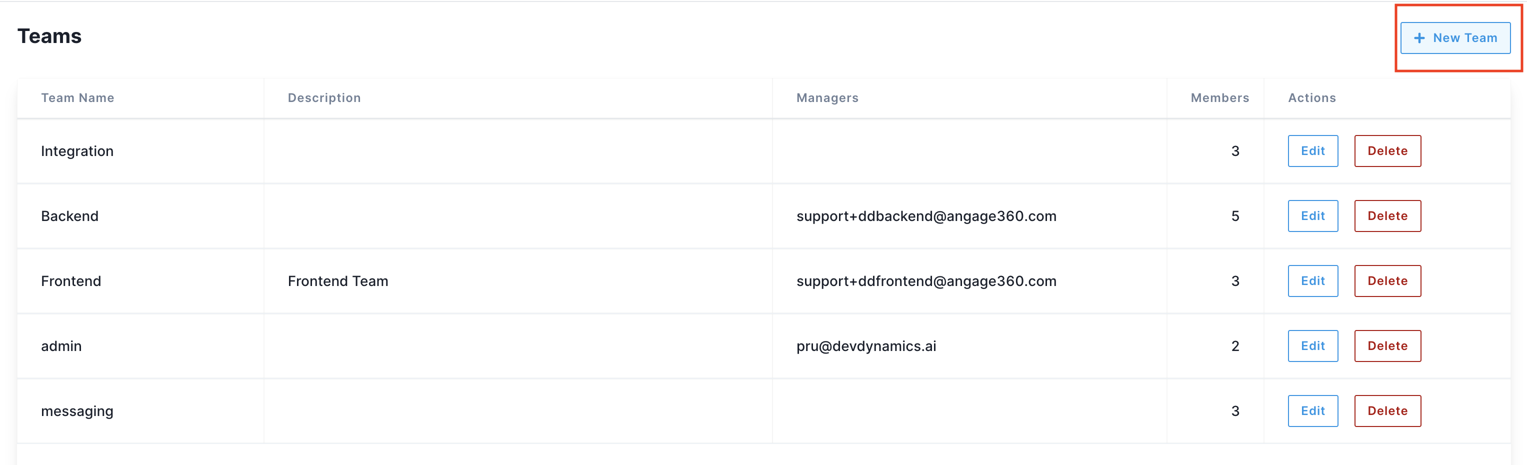Screen dimensions: 1527x465
Task: Select the Backend manager email address
Action: 926,216
